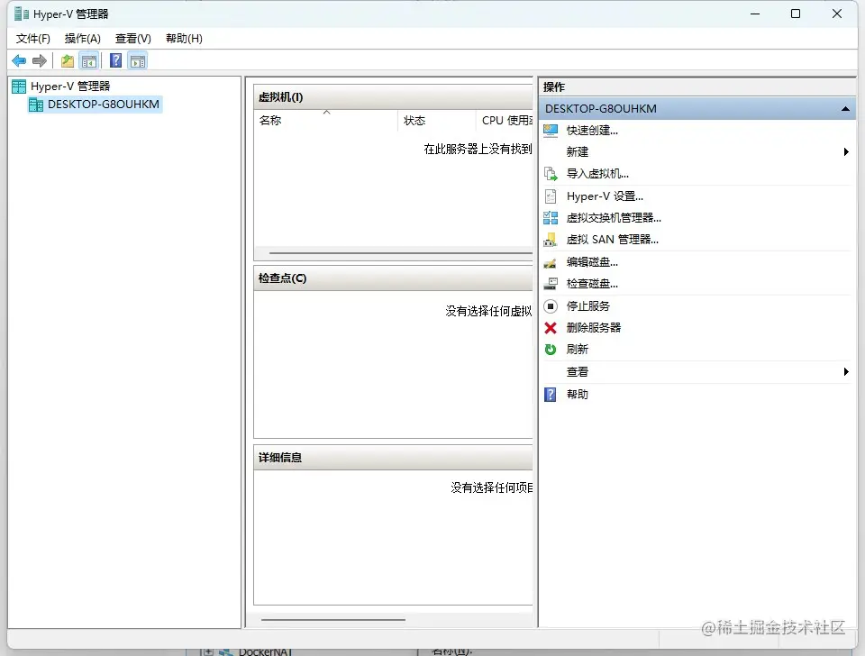The height and width of the screenshot is (656, 865).
Task: Click the 快速创建 monitor icon
Action: pyautogui.click(x=551, y=131)
